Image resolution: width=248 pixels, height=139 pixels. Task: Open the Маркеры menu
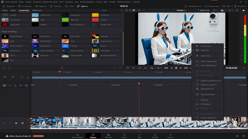tap(69, 2)
